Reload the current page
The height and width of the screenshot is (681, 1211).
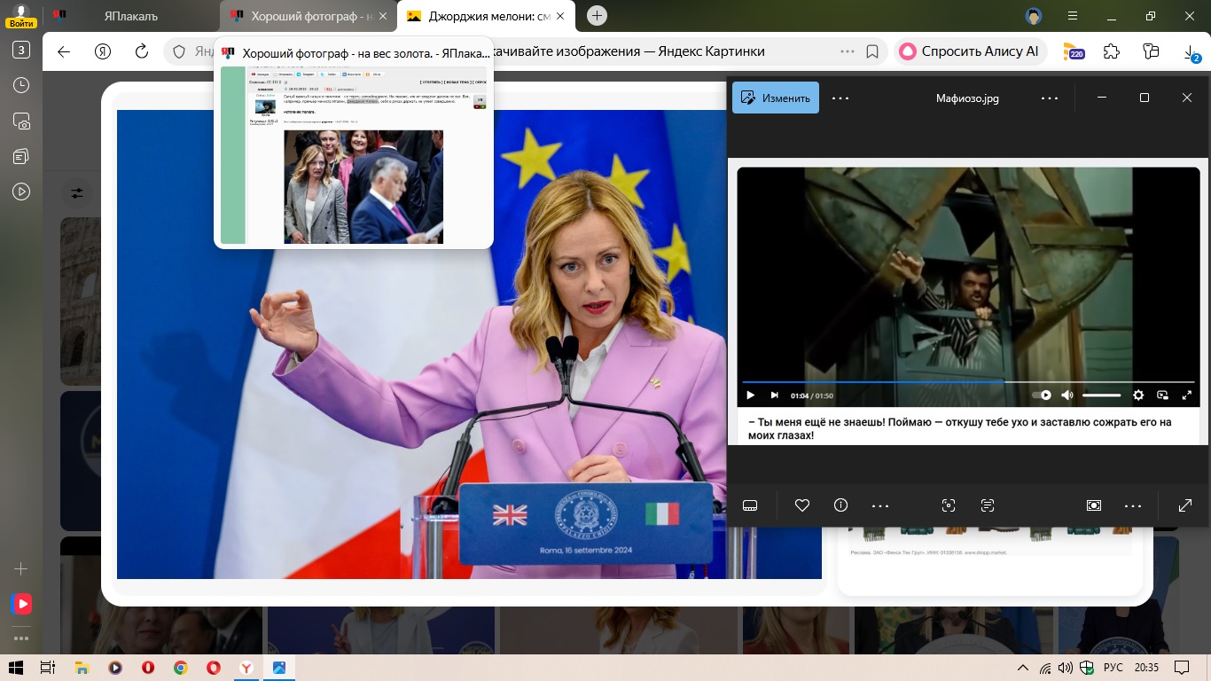pos(141,51)
